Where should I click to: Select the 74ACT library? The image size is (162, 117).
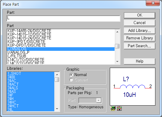click(31, 85)
